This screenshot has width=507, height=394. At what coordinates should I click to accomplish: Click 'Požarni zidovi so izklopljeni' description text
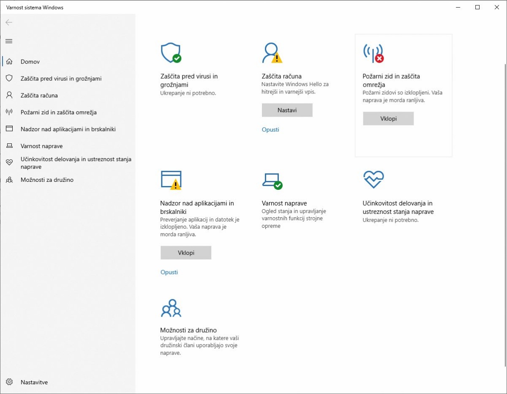pyautogui.click(x=403, y=96)
